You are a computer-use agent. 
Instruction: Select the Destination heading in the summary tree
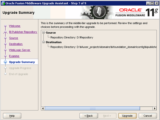pyautogui.click(x=54, y=42)
